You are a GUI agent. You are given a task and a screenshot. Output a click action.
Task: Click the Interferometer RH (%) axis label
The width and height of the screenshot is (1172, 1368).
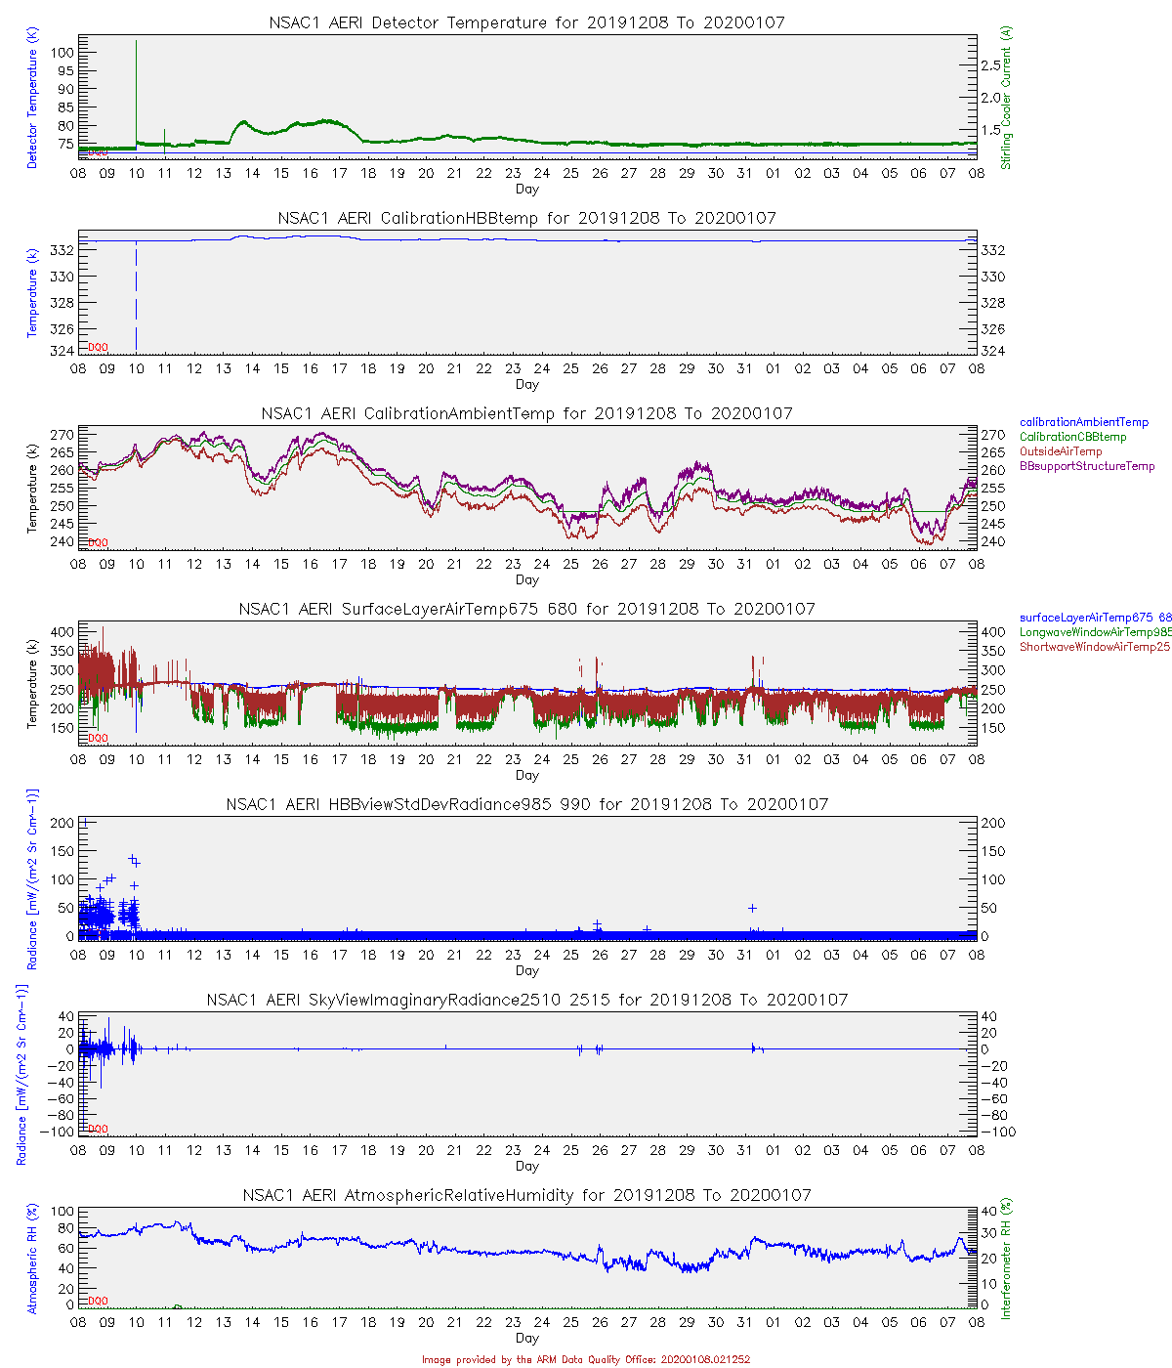coord(1006,1259)
